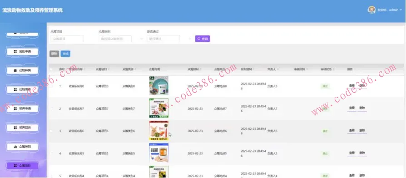Check the row checkbox for 收容所名称7
Screen dimensions: 406x178
51,109
